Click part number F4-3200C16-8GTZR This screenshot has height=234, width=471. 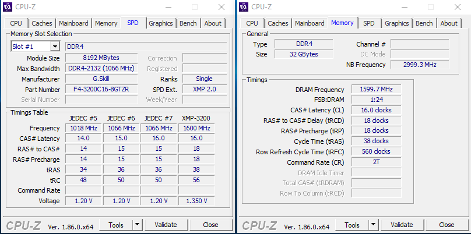click(101, 89)
